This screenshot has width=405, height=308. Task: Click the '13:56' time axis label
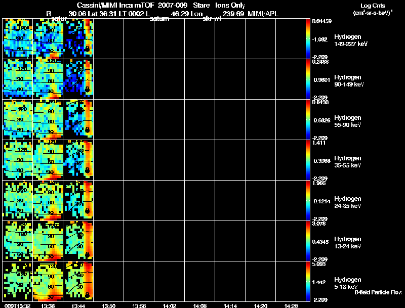139,305
